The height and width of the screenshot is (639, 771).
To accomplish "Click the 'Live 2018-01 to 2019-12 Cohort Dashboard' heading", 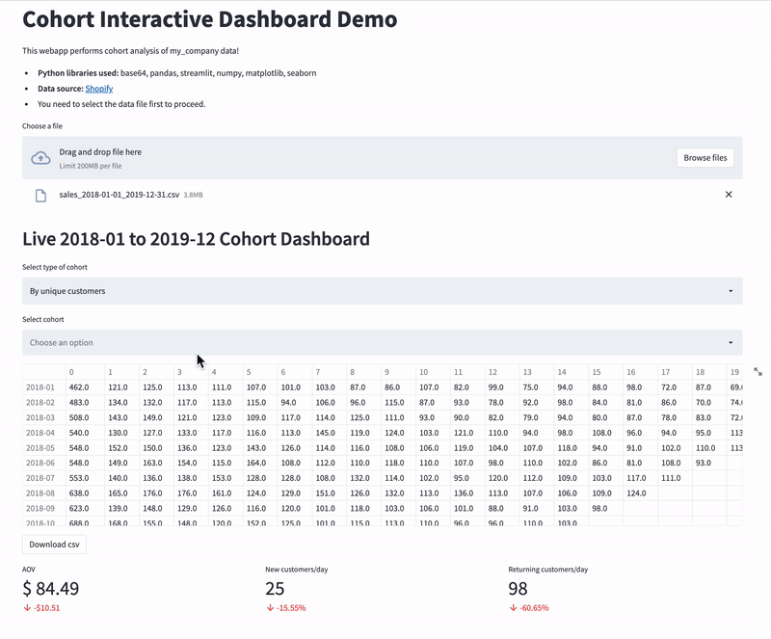I will [196, 239].
